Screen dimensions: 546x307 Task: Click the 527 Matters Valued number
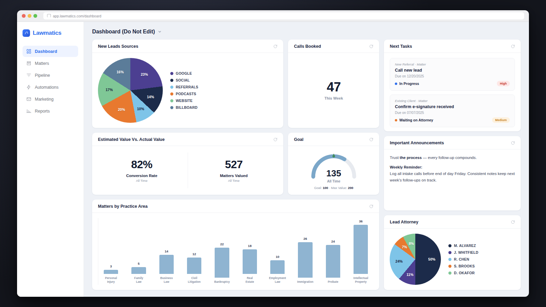(234, 164)
